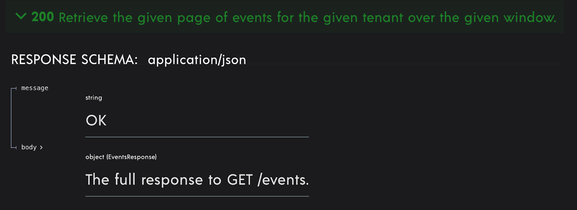Screen dimensions: 577x210
Task: Click the OK message description
Action: pyautogui.click(x=96, y=121)
